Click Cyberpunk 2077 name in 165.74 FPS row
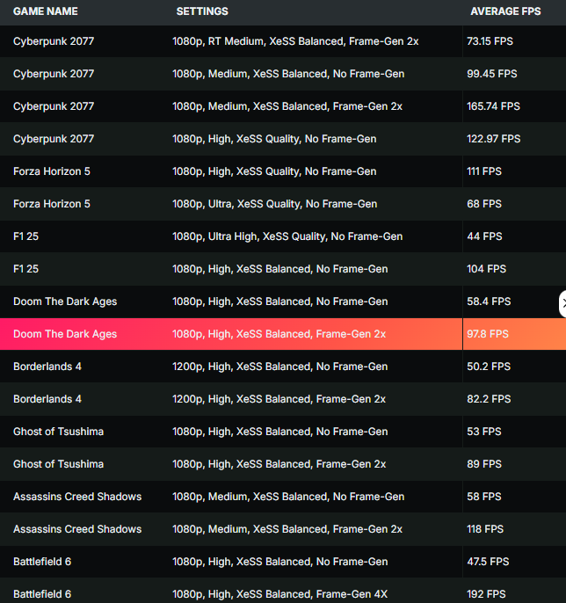The image size is (566, 603). [x=54, y=106]
